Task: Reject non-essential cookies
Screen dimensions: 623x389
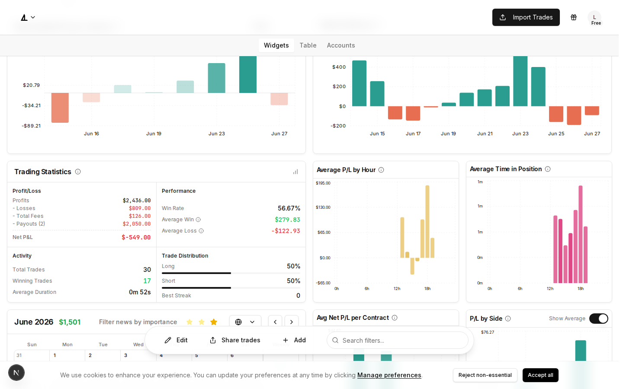Action: coord(485,375)
